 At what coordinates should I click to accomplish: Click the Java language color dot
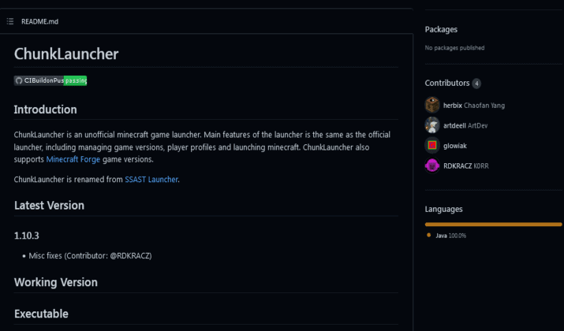click(x=428, y=235)
